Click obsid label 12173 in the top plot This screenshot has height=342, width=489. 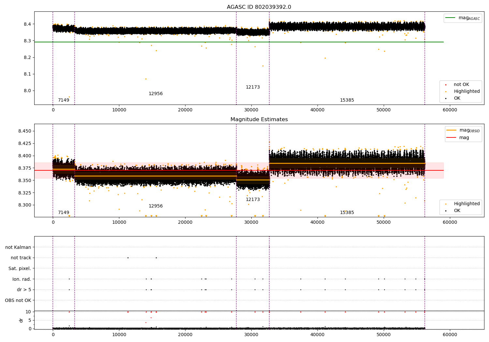pyautogui.click(x=253, y=87)
